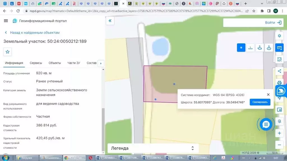Open the blue side feedback widget

tap(281, 91)
